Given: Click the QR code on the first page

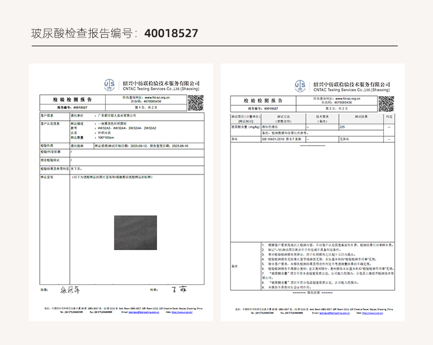Looking at the screenshot, I should (196, 103).
